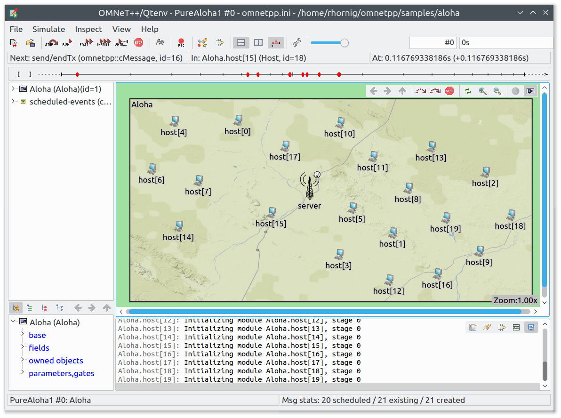Click the canvas Back arrow icon

374,91
